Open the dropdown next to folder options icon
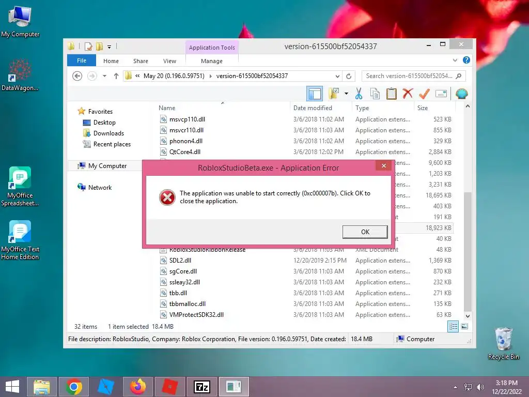 [x=346, y=94]
